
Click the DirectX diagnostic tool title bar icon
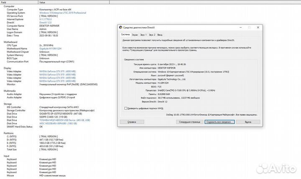(120, 28)
